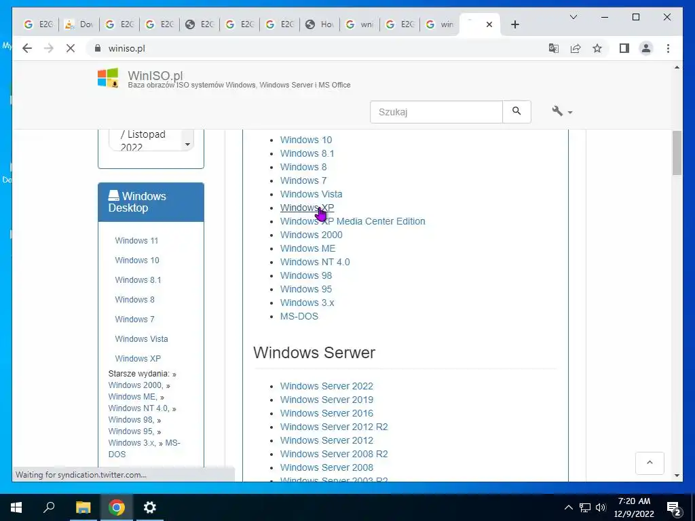This screenshot has height=521, width=695.
Task: Open Windows 10 link in main list
Action: point(306,140)
